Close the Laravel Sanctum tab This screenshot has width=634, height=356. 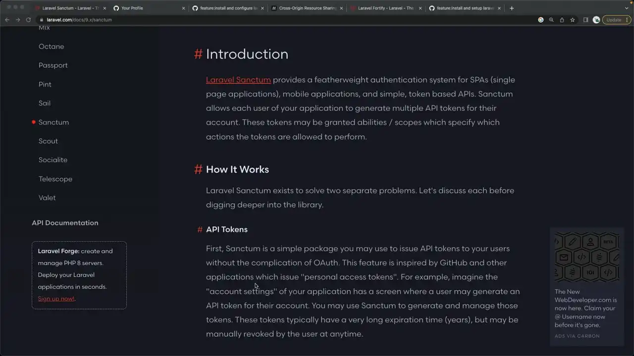(105, 8)
